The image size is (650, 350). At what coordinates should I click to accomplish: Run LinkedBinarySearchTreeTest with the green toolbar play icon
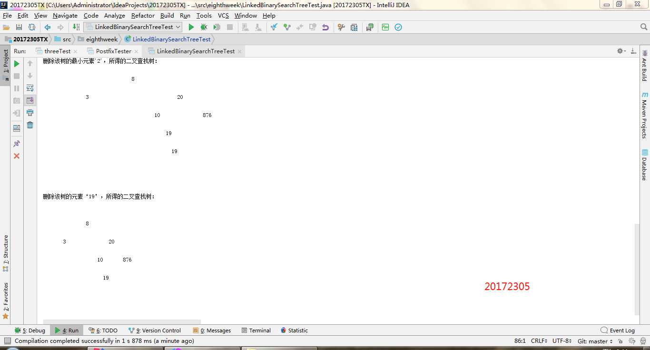pos(191,27)
